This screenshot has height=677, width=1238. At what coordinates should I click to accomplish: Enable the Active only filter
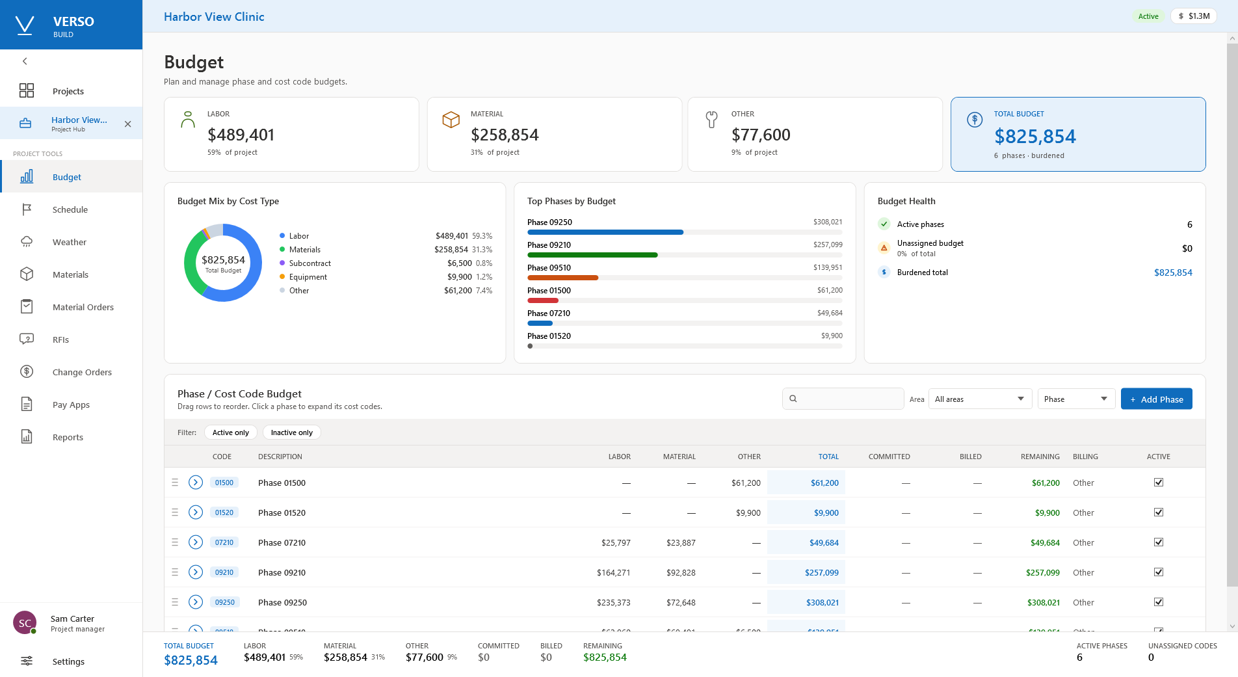(231, 432)
